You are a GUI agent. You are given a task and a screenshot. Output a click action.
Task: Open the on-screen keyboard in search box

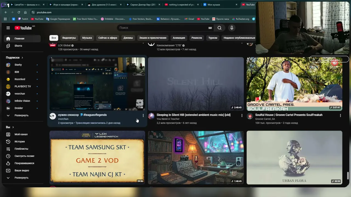point(210,28)
